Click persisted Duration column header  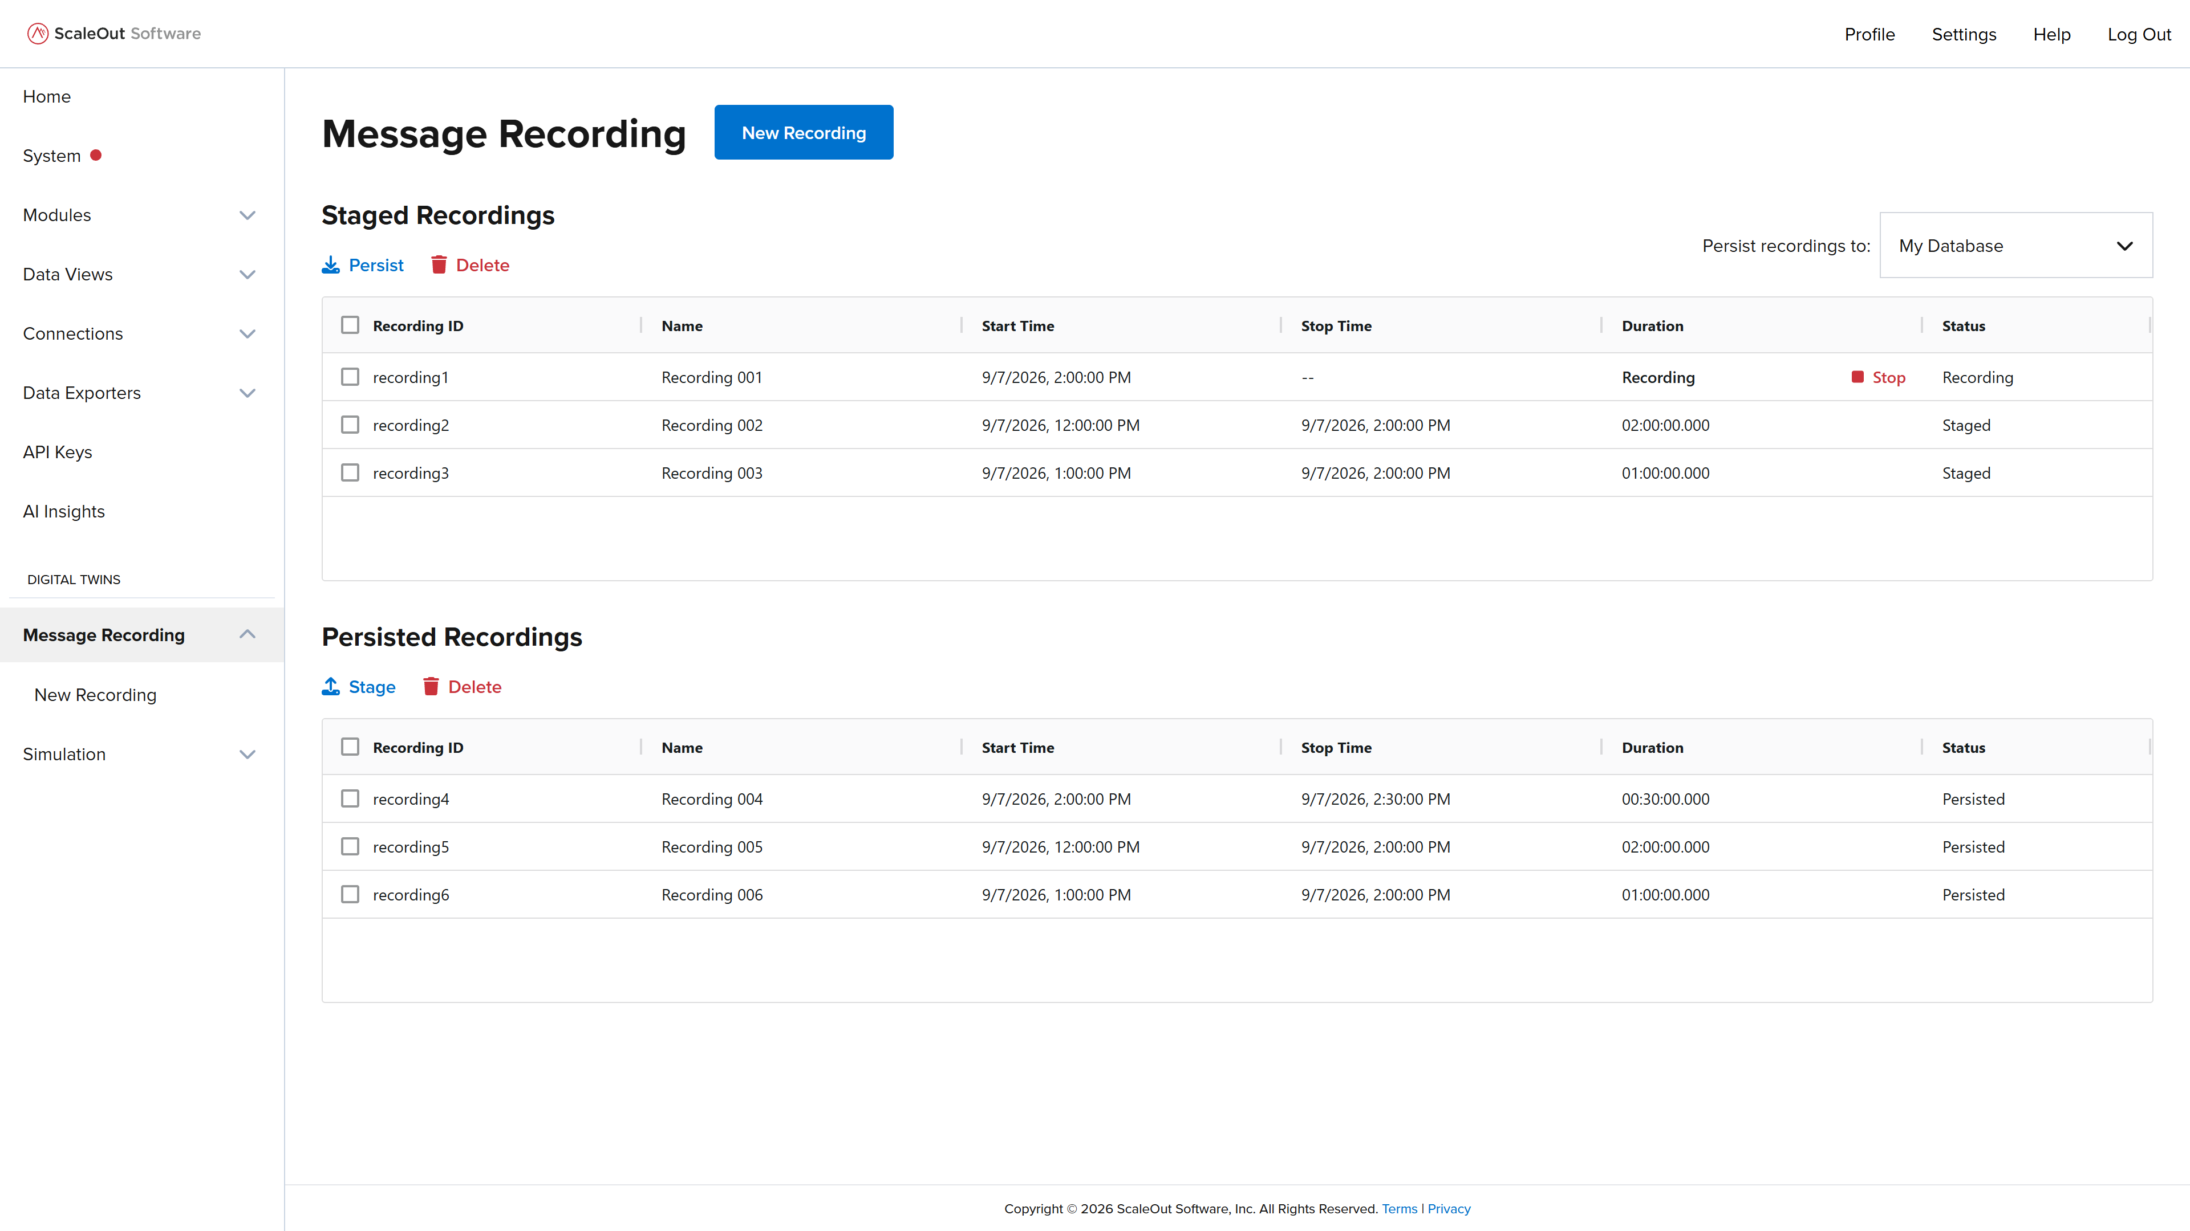pyautogui.click(x=1652, y=748)
